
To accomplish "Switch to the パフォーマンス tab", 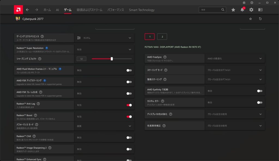I will pos(116,10).
